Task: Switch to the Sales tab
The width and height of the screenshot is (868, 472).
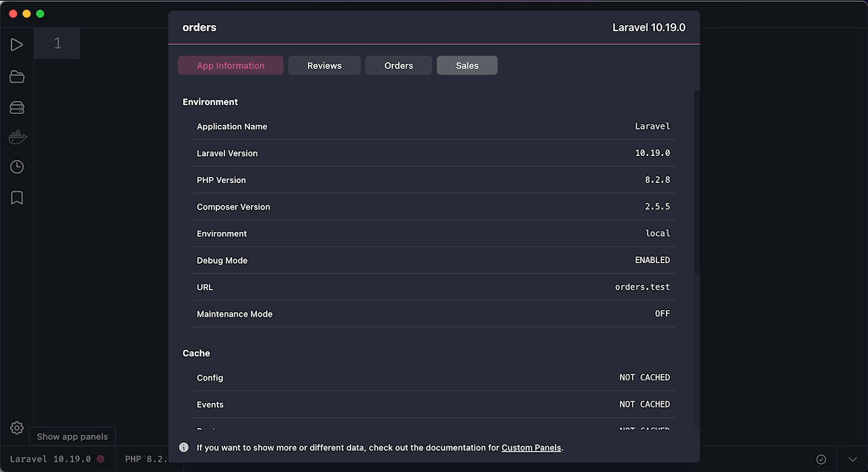Action: [467, 65]
